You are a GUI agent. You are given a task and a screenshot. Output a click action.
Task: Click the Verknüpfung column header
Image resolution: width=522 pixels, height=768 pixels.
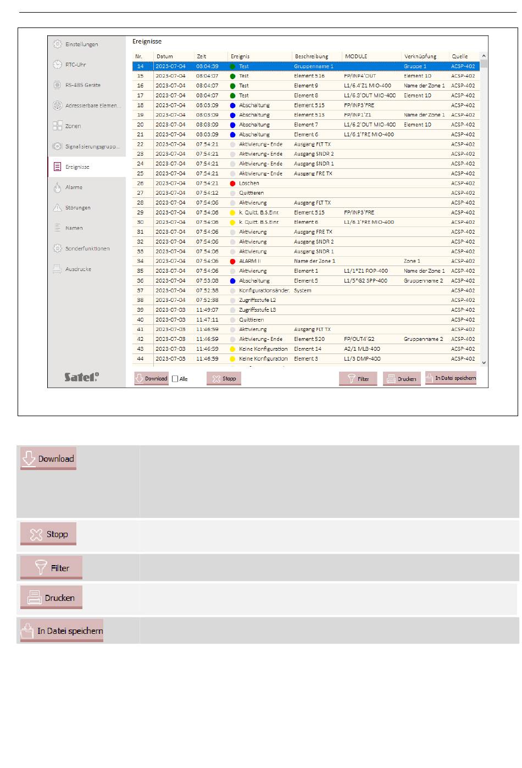(x=425, y=56)
